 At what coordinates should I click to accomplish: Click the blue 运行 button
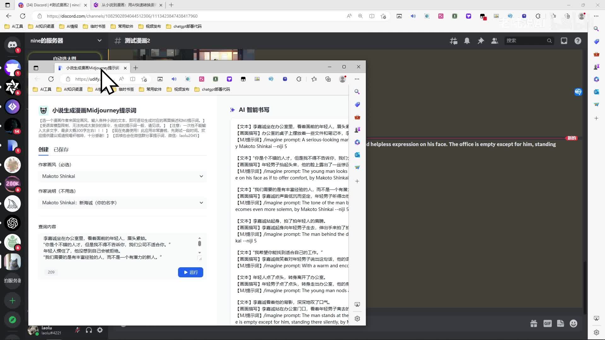[190, 272]
